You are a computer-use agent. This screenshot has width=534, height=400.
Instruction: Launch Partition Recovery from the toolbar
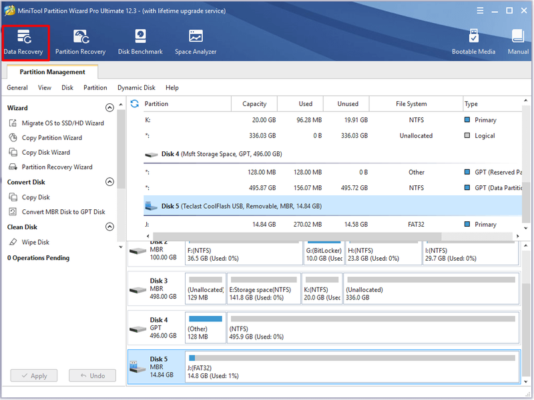tap(80, 43)
